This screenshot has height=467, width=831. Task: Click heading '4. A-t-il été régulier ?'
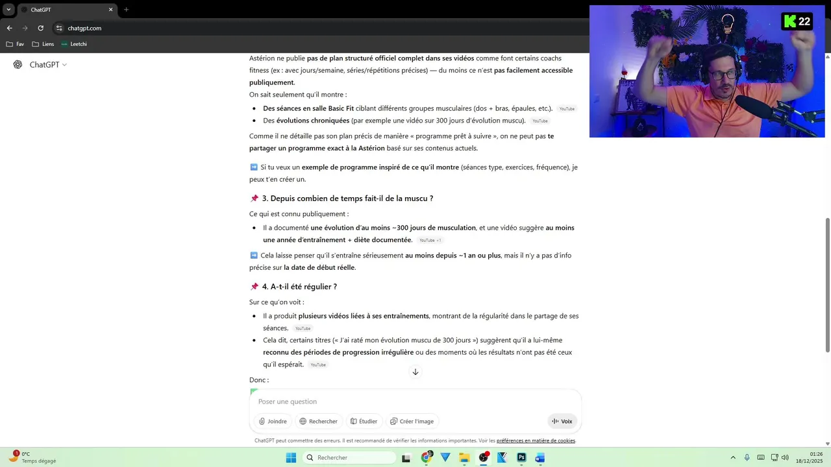point(299,287)
